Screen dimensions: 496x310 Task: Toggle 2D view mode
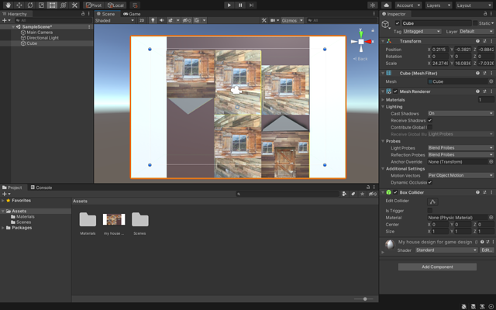click(x=142, y=20)
